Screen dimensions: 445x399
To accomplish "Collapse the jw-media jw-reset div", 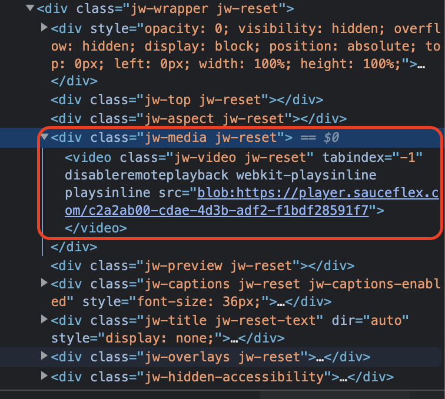I will pos(44,137).
